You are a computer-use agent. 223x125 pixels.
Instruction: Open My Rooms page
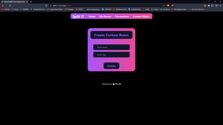105,17
